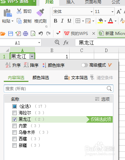
Task: Open the filter dropdown in cell A1
Action: [32, 57]
